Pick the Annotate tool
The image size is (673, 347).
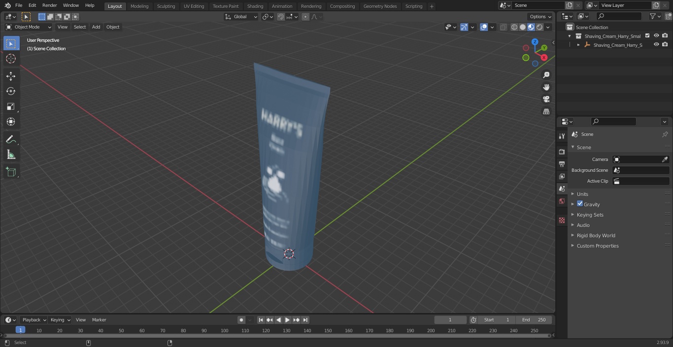coord(11,140)
